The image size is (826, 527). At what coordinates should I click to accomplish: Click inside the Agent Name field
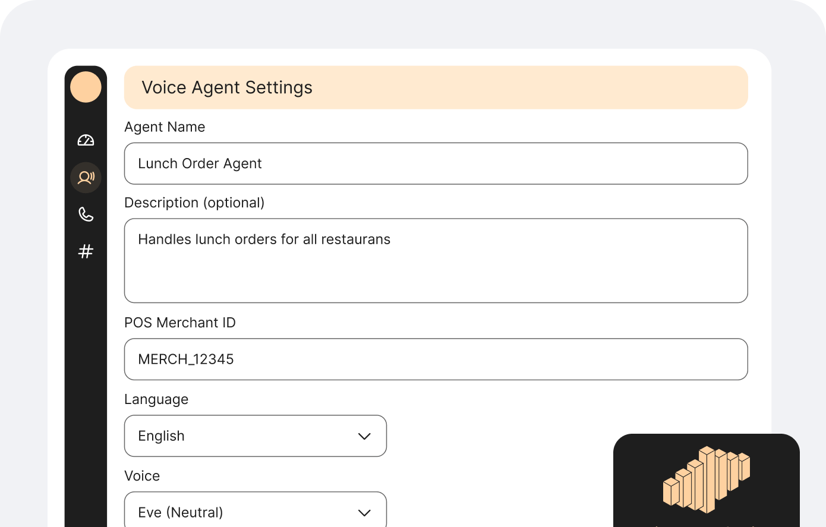436,163
